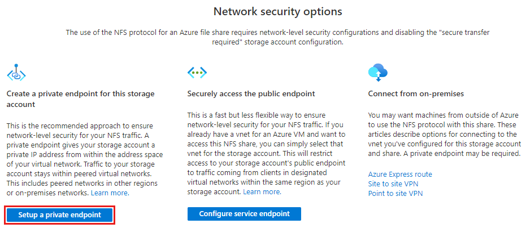Open Learn more link about private endpoints

(110, 193)
